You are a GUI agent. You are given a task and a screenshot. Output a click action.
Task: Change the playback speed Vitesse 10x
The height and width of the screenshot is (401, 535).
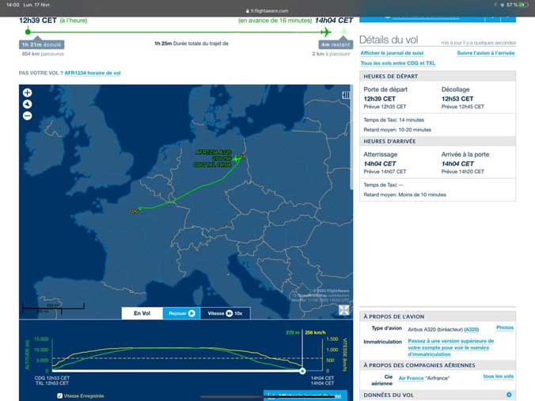[x=226, y=313]
